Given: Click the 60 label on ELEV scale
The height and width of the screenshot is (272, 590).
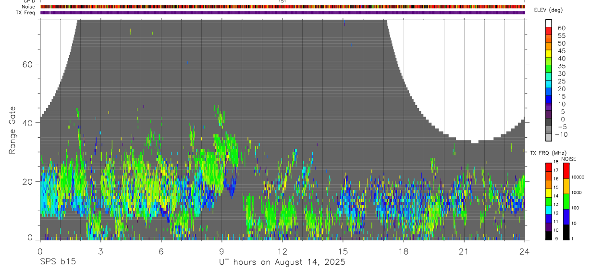Looking at the screenshot, I should pos(562,28).
